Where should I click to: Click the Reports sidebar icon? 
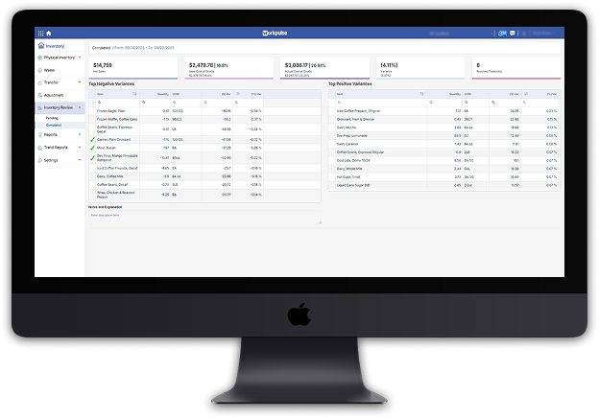39,134
